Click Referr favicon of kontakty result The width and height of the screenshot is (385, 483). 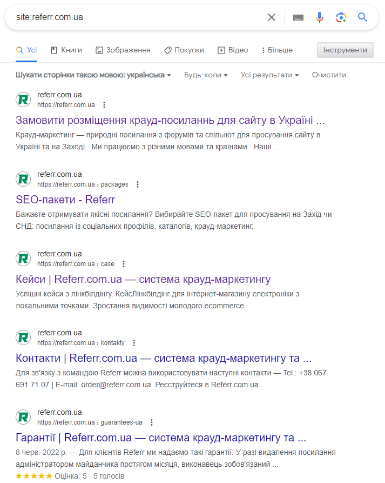pos(23,338)
